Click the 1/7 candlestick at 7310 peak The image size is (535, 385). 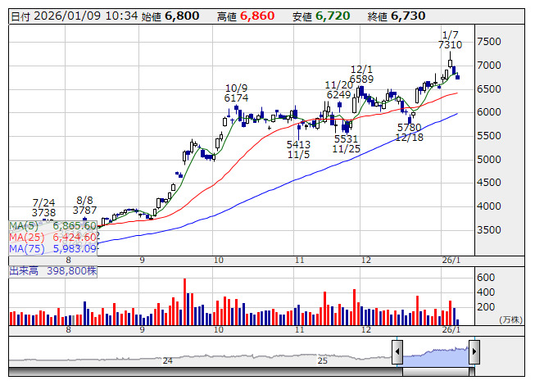(451, 60)
